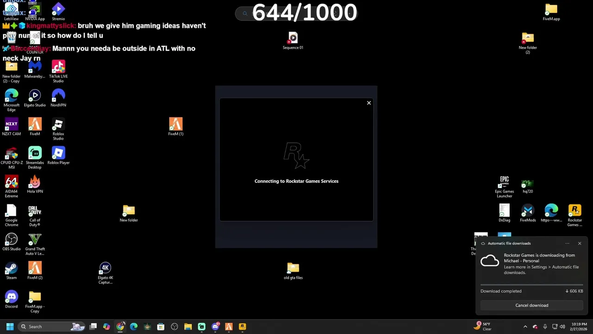Open the Call of Duty shortcut

coord(35,216)
